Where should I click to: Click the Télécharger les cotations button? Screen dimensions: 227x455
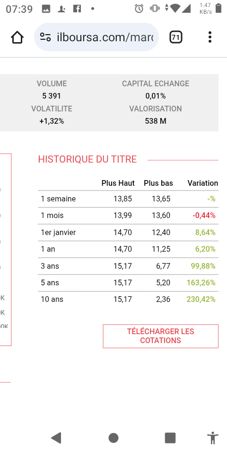coord(160,336)
